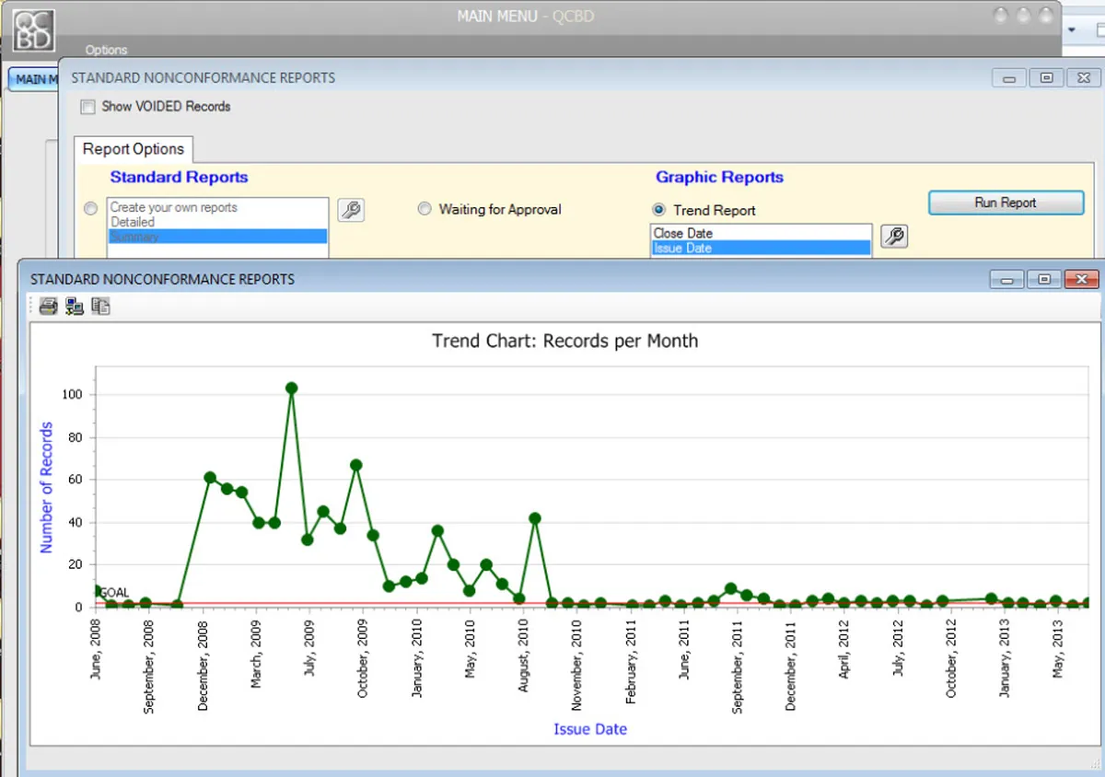
Task: Select the Trend Report radio button
Action: [x=658, y=210]
